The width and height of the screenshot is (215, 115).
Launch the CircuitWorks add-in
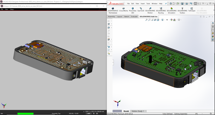tap(123, 10)
